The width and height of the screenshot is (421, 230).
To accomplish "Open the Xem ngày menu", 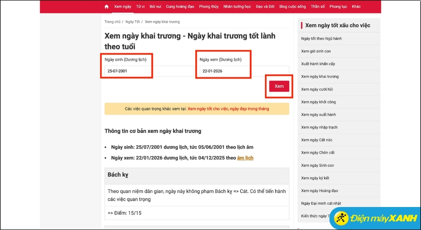I will [122, 6].
